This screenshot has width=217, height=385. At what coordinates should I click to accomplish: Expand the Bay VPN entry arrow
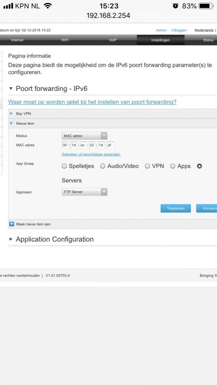tap(11, 113)
